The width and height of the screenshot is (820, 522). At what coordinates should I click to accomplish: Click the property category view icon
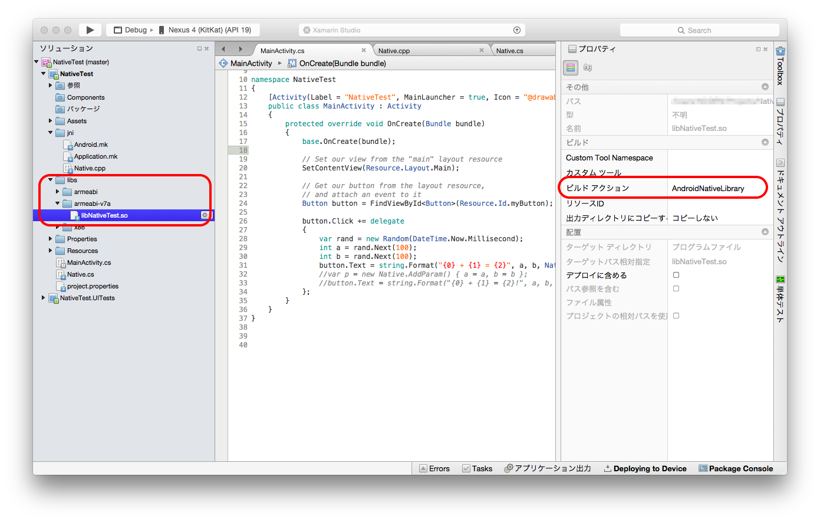point(569,67)
